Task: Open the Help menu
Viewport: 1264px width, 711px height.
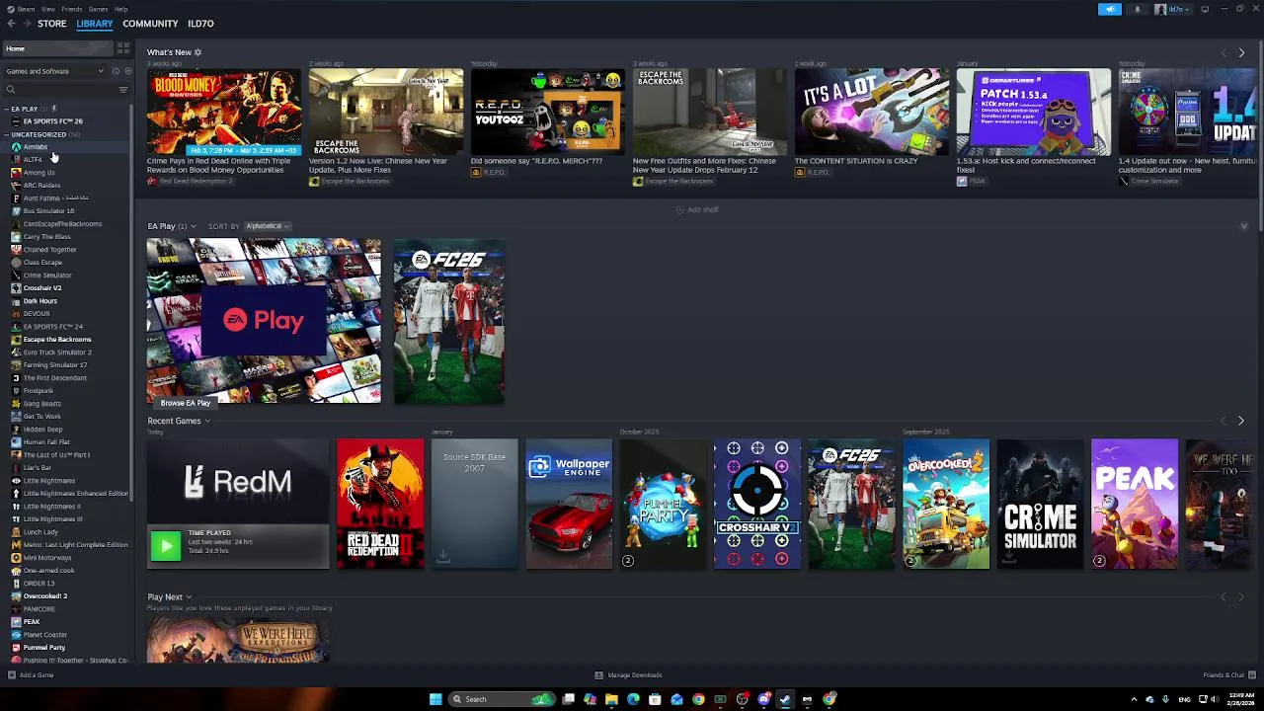Action: [120, 9]
